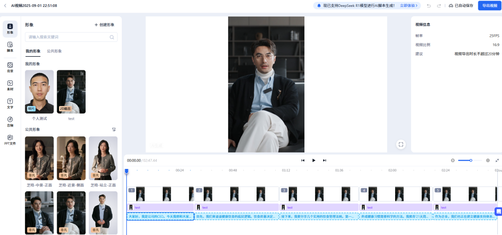Viewport: 502px width, 235px height.
Task: Open the 脚本 script sidebar panel
Action: tap(10, 47)
